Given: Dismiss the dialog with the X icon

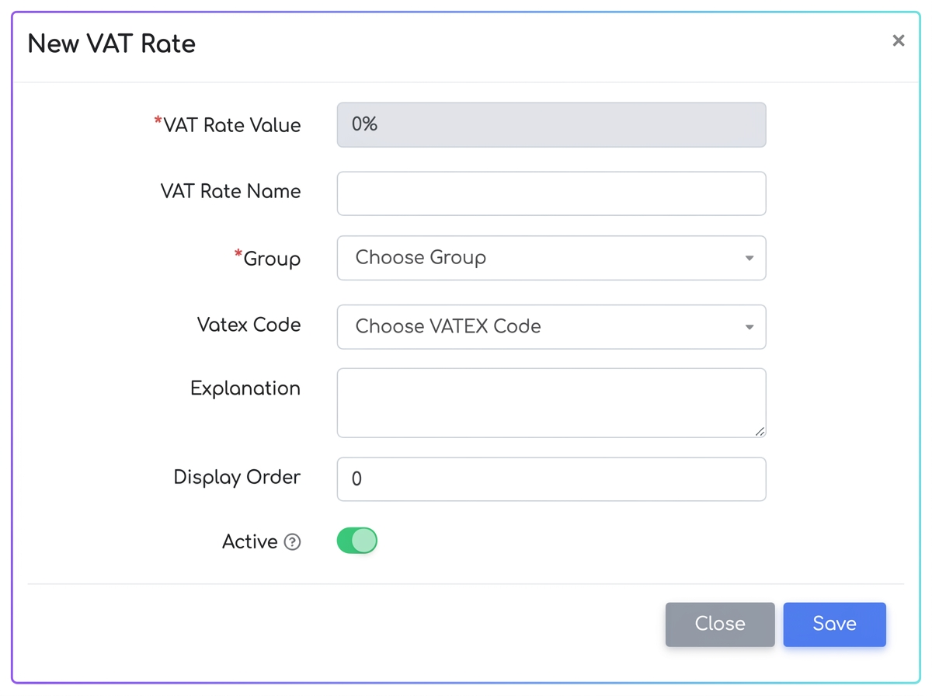Looking at the screenshot, I should point(899,40).
